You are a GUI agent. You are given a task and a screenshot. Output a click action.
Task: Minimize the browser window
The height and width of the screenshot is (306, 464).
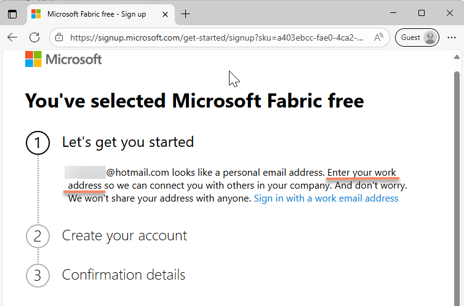[393, 14]
